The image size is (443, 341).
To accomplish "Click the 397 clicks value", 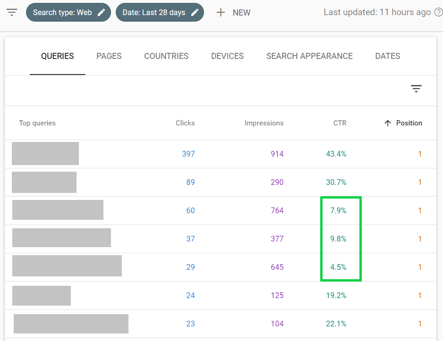I will pos(188,154).
